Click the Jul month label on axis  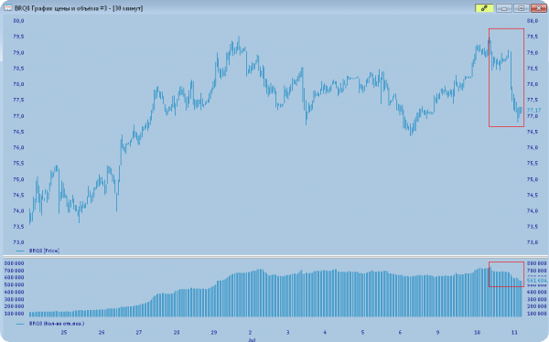[252, 339]
